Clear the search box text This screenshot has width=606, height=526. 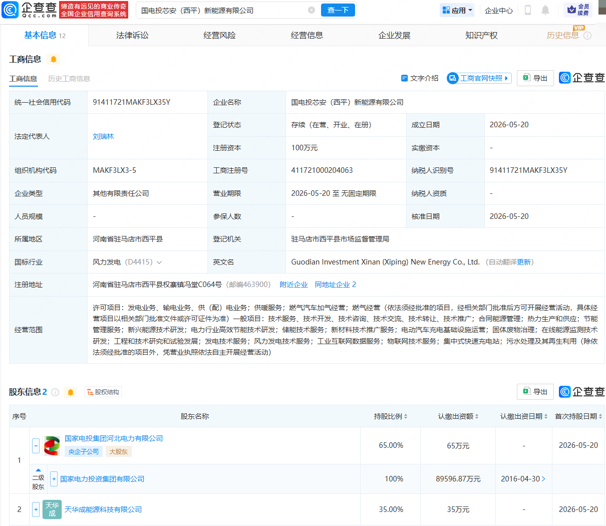coord(312,10)
